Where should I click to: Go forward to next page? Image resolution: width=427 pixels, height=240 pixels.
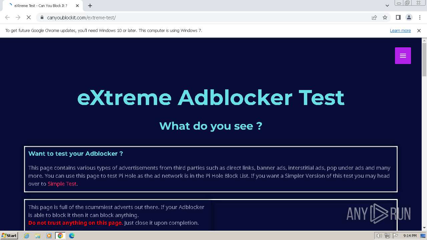[x=18, y=17]
